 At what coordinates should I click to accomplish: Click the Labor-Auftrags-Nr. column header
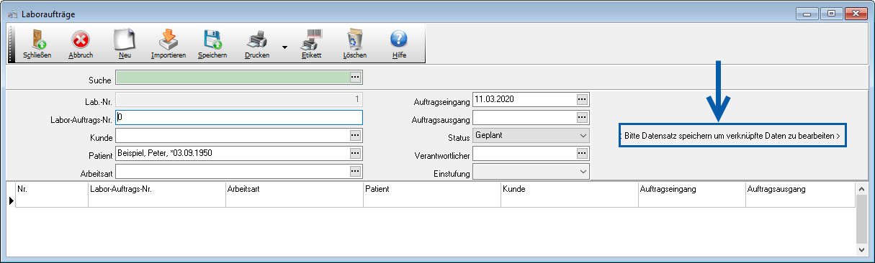[x=157, y=189]
